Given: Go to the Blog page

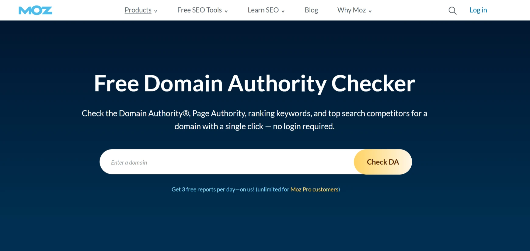Looking at the screenshot, I should pos(311,10).
